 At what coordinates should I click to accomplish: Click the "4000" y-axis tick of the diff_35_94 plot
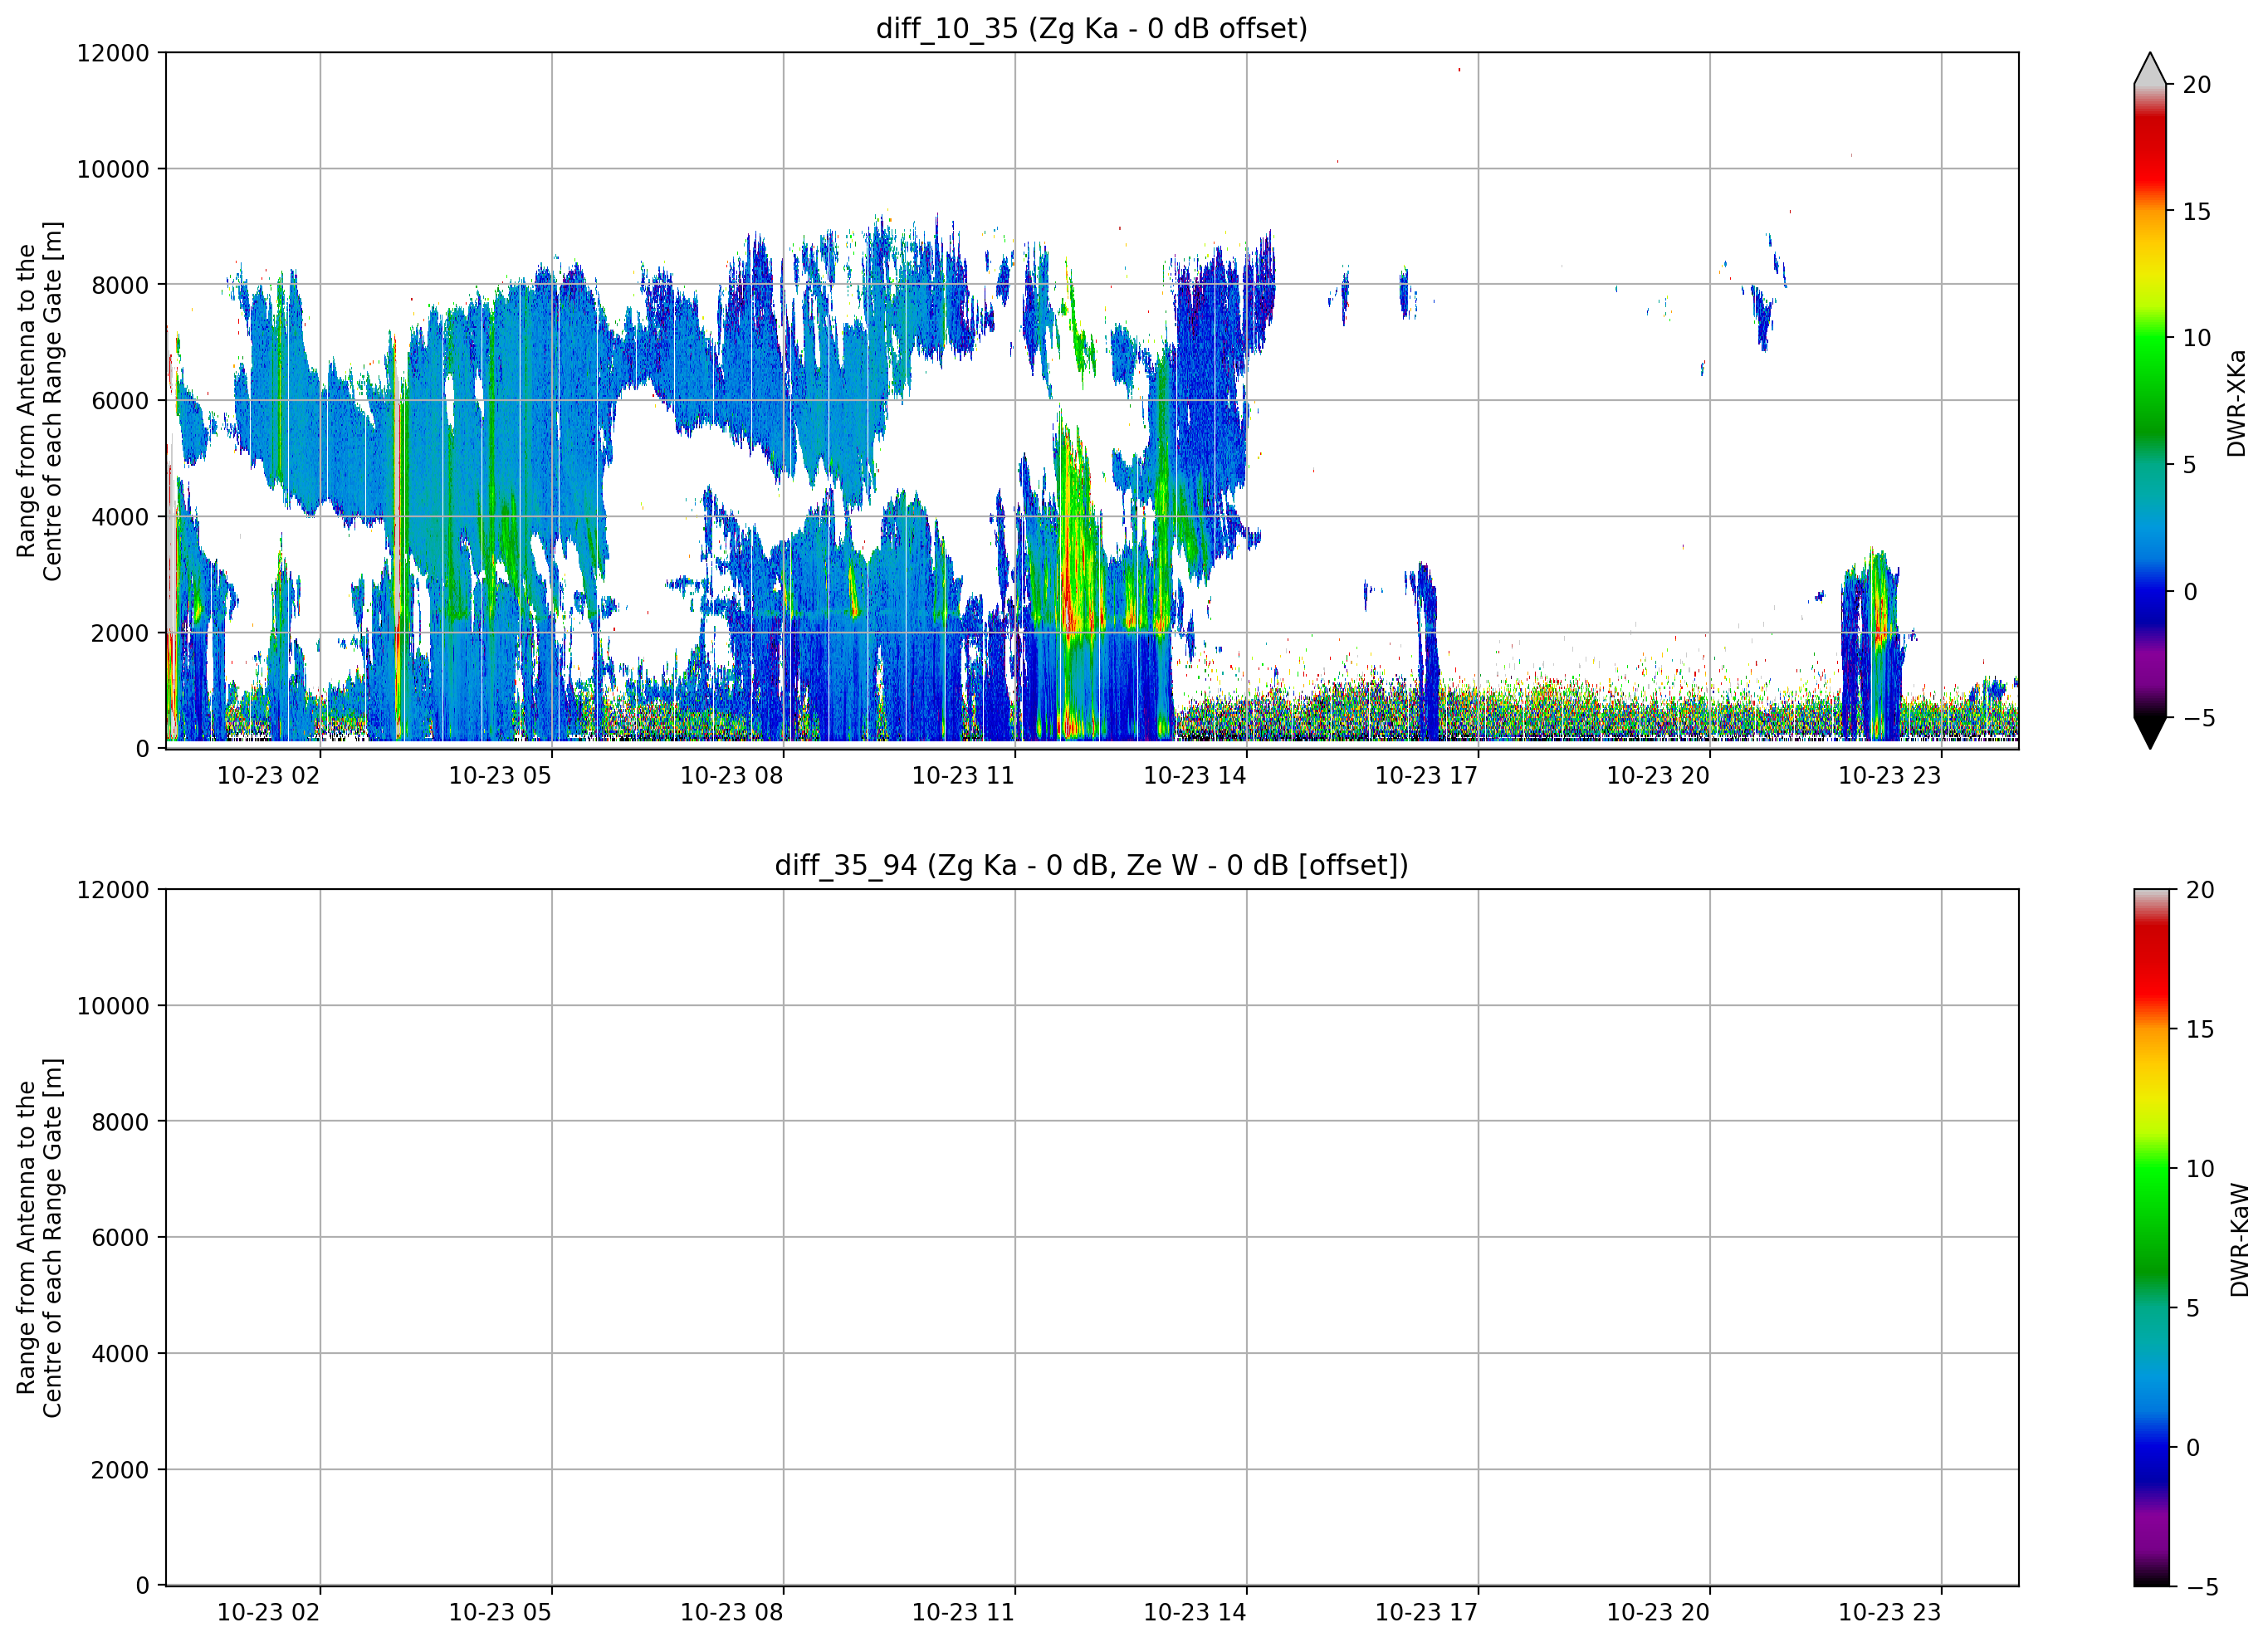120,1354
